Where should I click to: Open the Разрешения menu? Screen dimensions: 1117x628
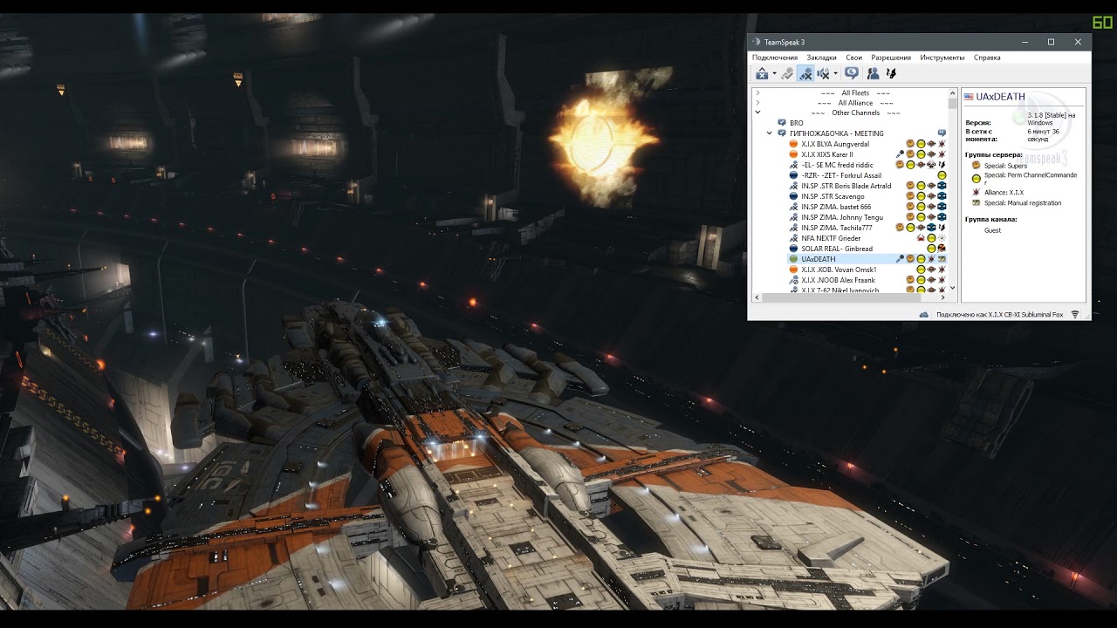891,58
